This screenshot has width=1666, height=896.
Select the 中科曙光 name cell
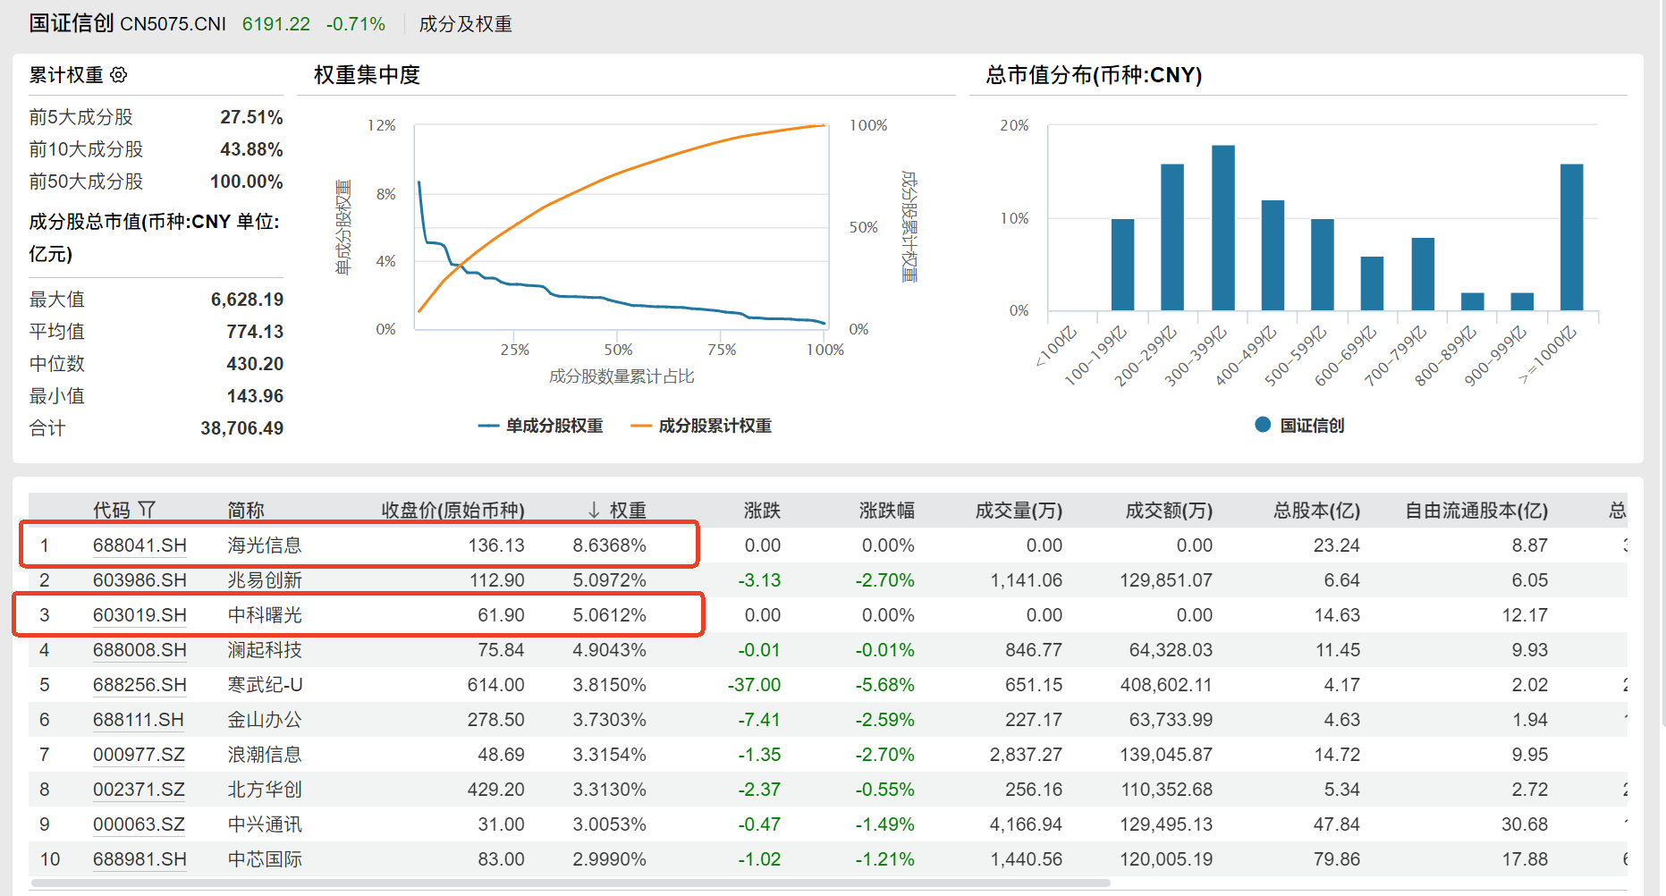click(x=265, y=615)
